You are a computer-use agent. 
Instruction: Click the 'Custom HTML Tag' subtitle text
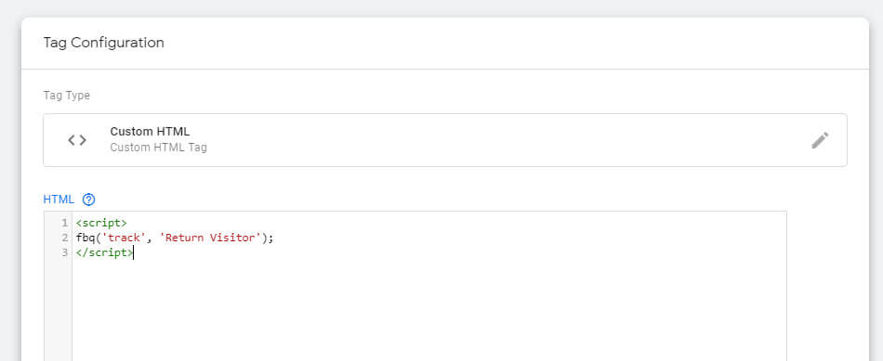pyautogui.click(x=158, y=148)
